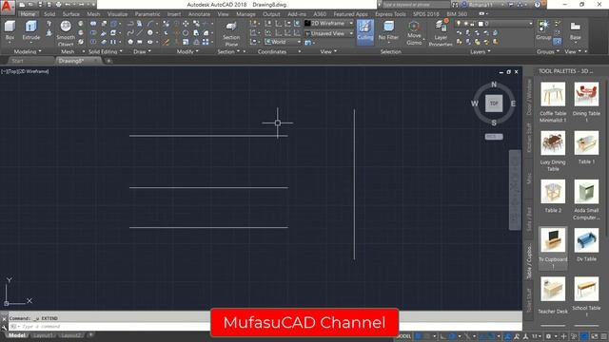
Task: Select the Table 1 palette thumbnail
Action: pyautogui.click(x=586, y=143)
